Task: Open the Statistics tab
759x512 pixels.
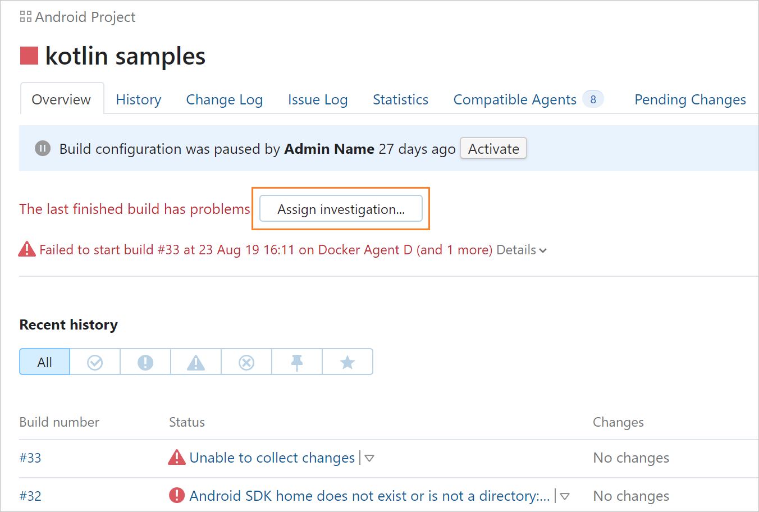Action: tap(400, 99)
